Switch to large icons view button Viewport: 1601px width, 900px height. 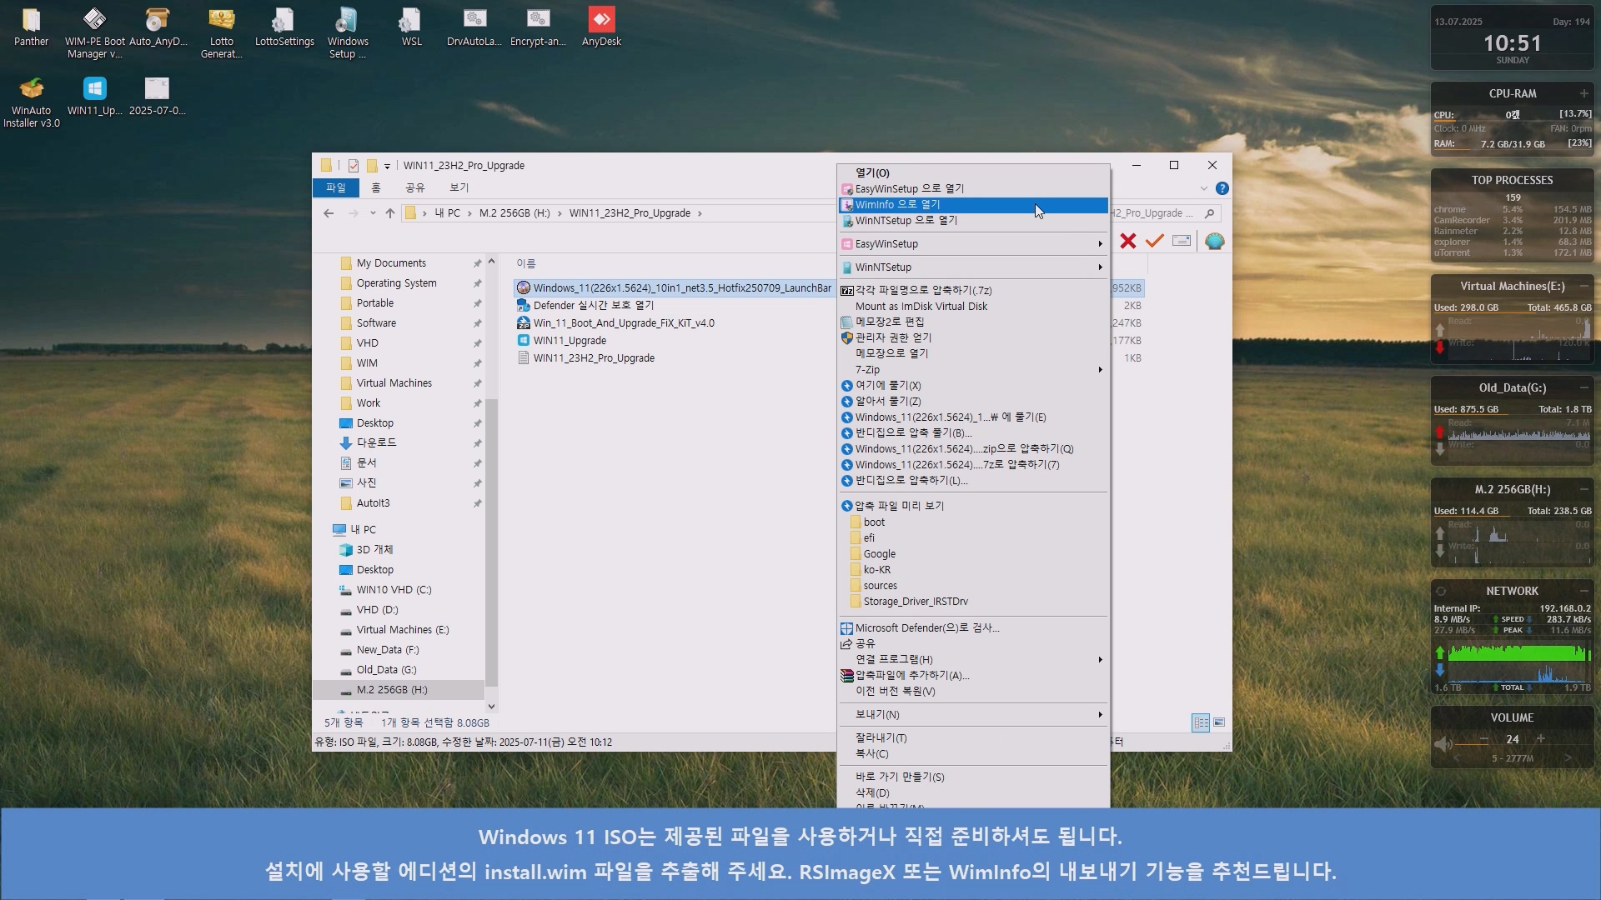pyautogui.click(x=1219, y=722)
